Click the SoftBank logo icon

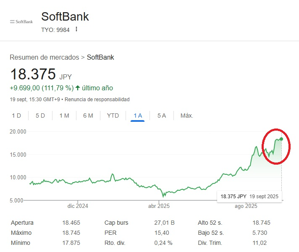pyautogui.click(x=21, y=21)
